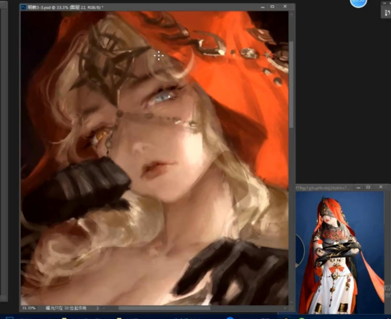Image resolution: width=391 pixels, height=319 pixels.
Task: Click the blue circular timer badge at top
Action: pyautogui.click(x=358, y=2)
